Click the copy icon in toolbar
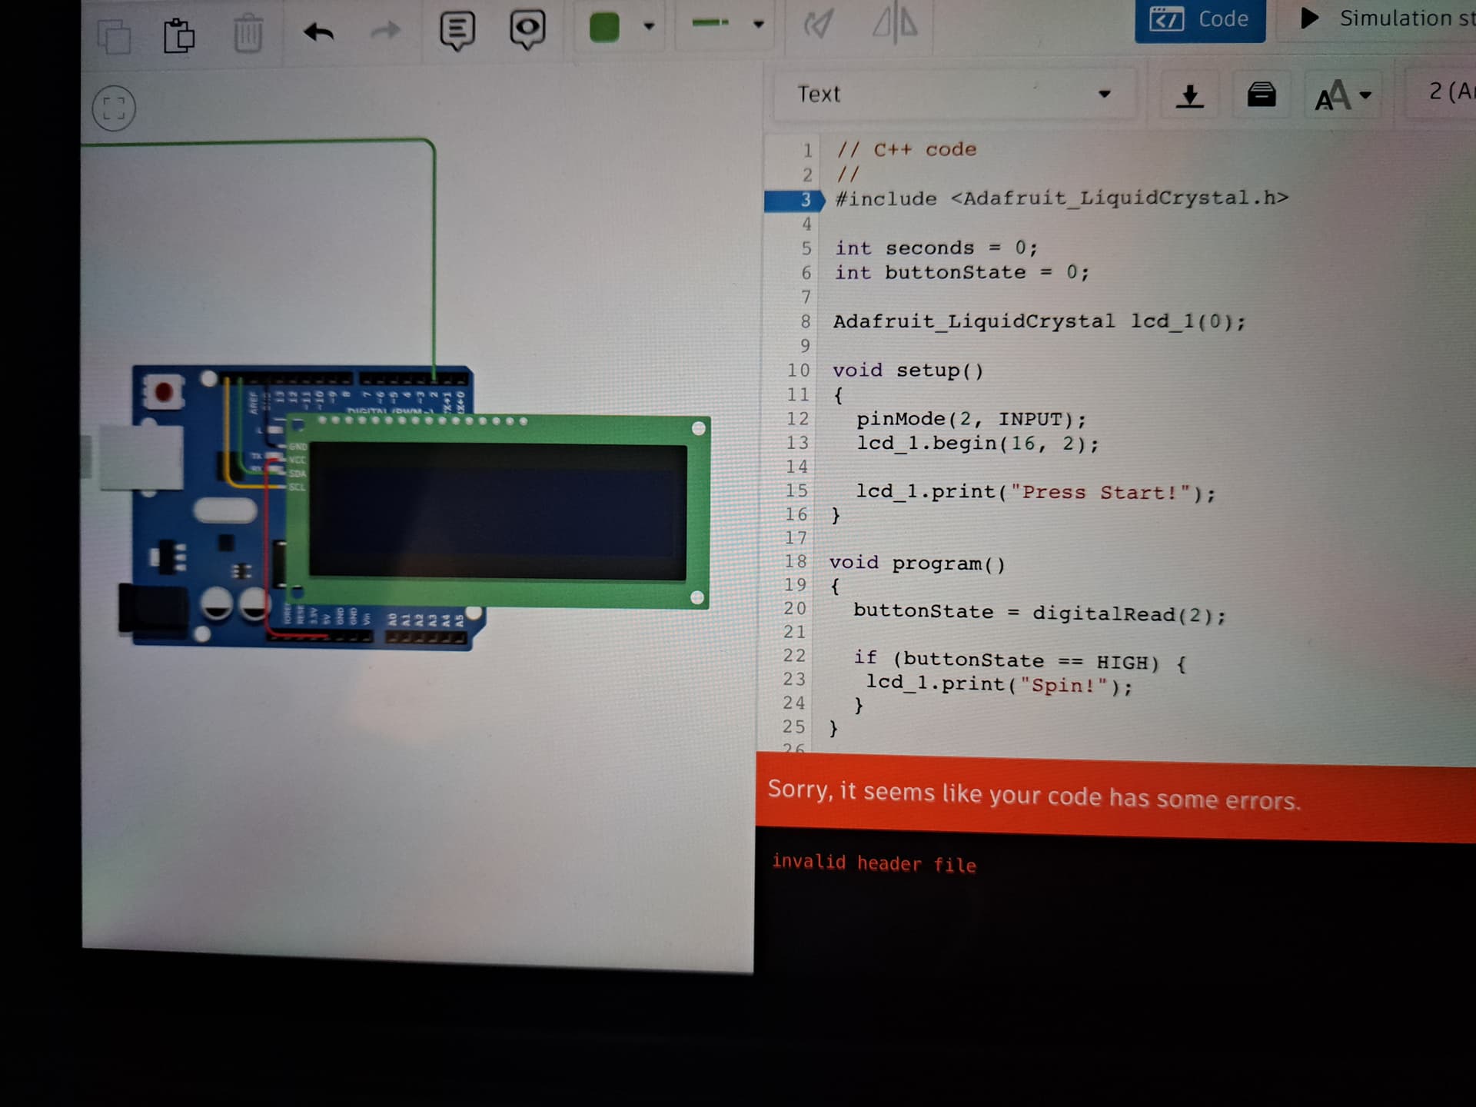This screenshot has height=1107, width=1476. [114, 35]
